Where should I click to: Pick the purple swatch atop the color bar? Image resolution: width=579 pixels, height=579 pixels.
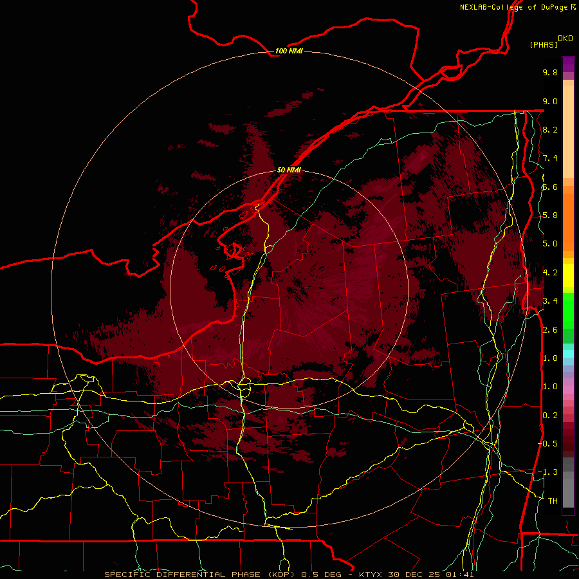click(568, 64)
